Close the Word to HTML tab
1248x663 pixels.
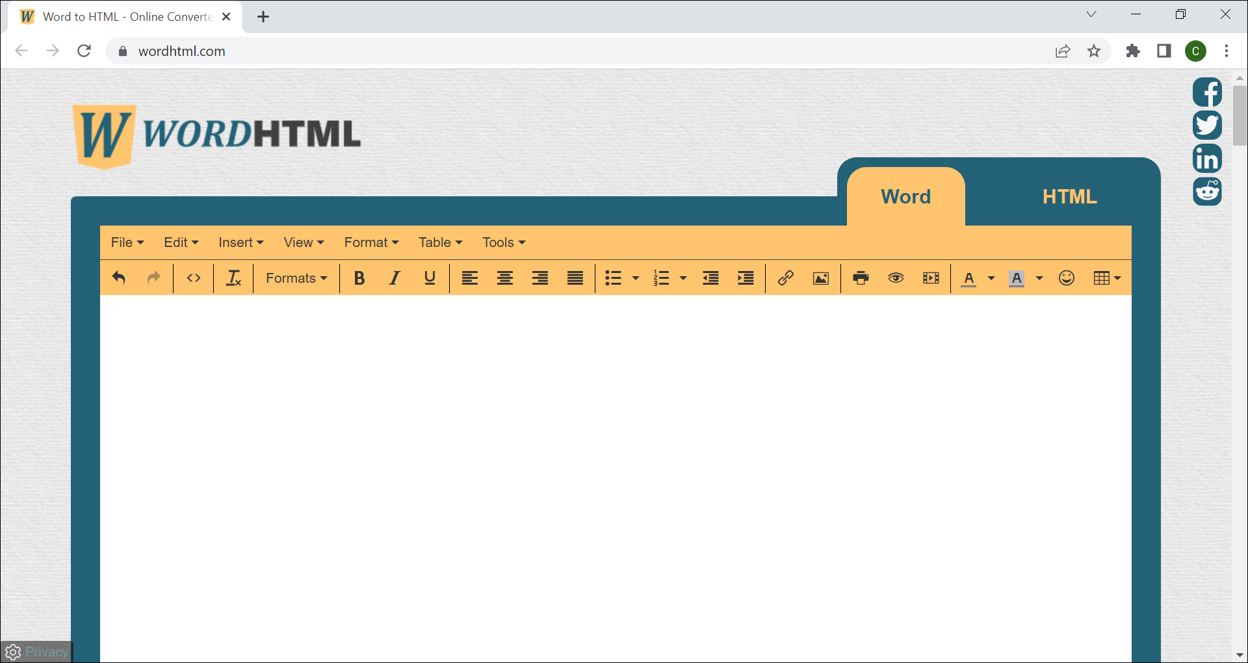pos(226,17)
